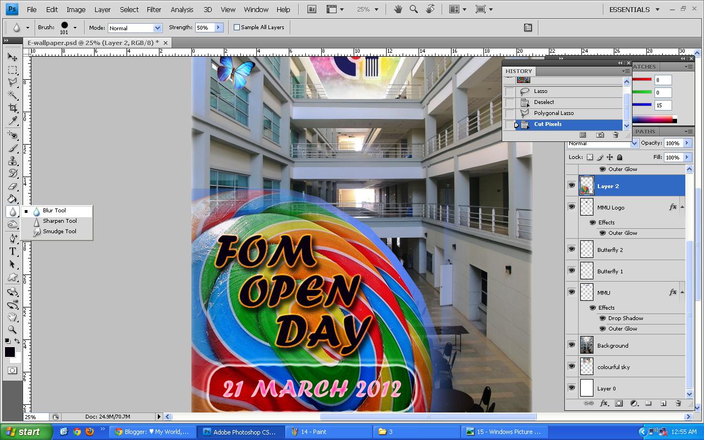Select the History Brush tool
This screenshot has width=704, height=440.
click(12, 173)
